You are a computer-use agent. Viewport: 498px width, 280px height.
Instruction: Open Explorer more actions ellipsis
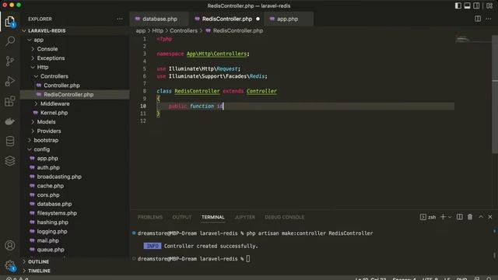pos(120,19)
